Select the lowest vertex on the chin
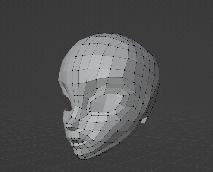This screenshot has width=213, height=172. pyautogui.click(x=81, y=159)
